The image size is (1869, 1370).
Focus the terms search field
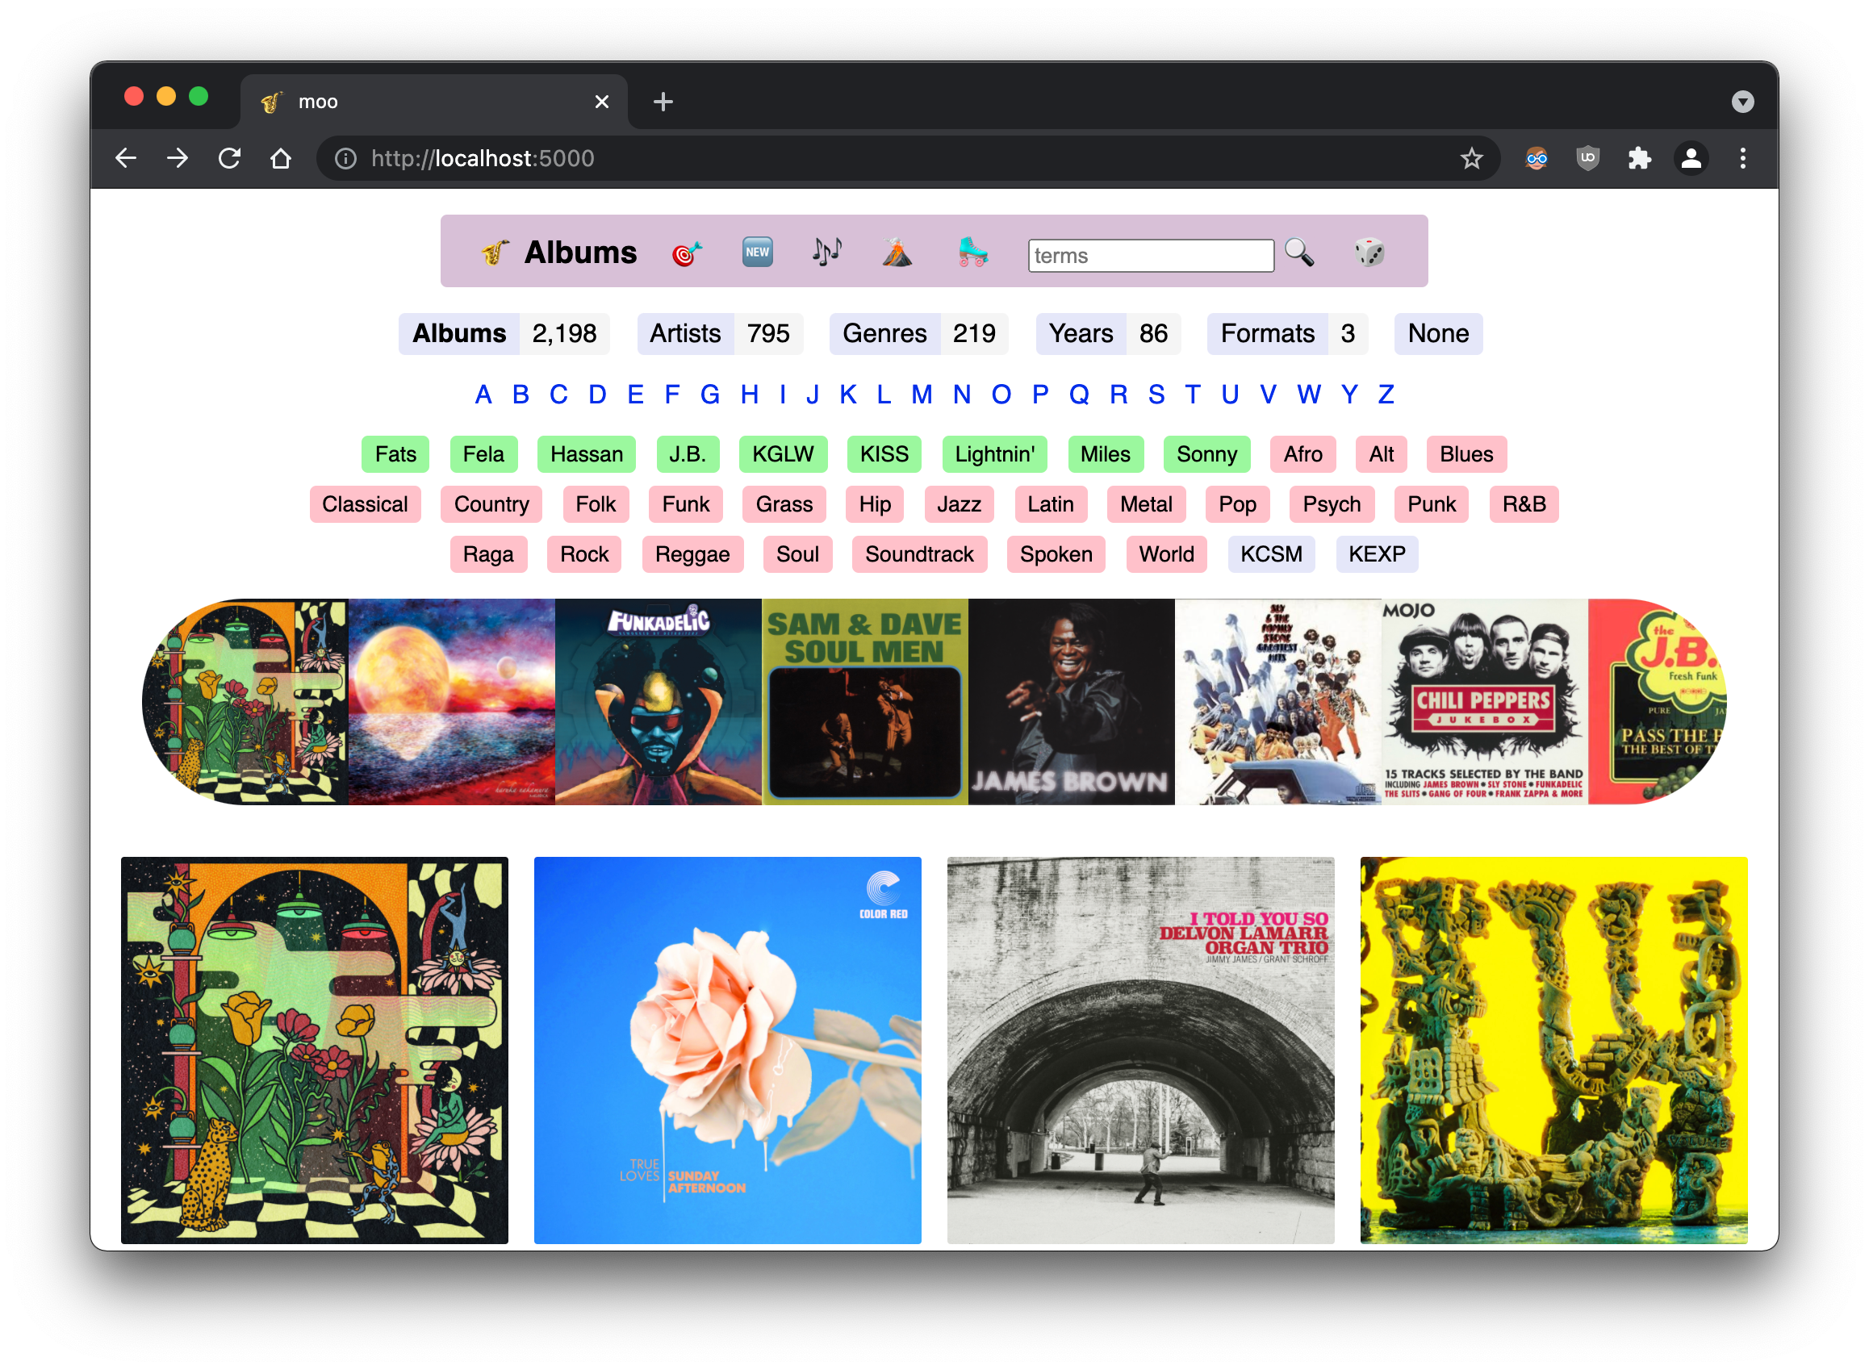coord(1150,256)
